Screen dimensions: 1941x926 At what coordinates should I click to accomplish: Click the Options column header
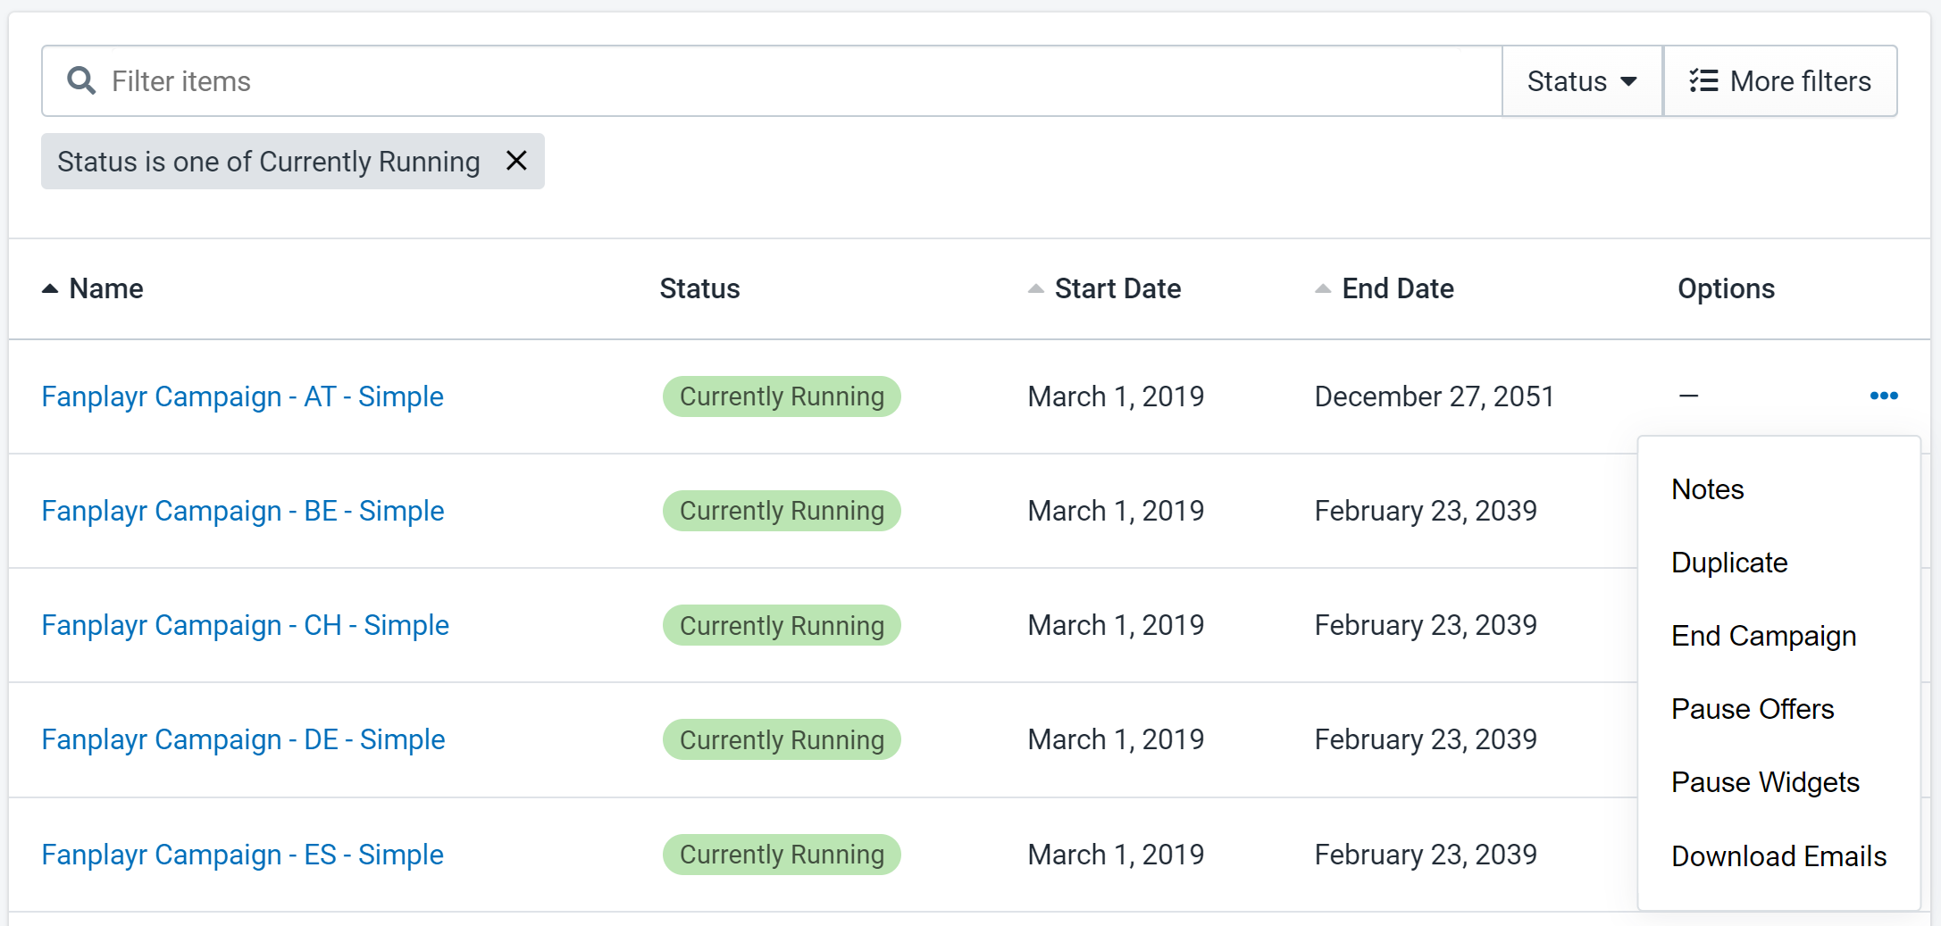1726,288
